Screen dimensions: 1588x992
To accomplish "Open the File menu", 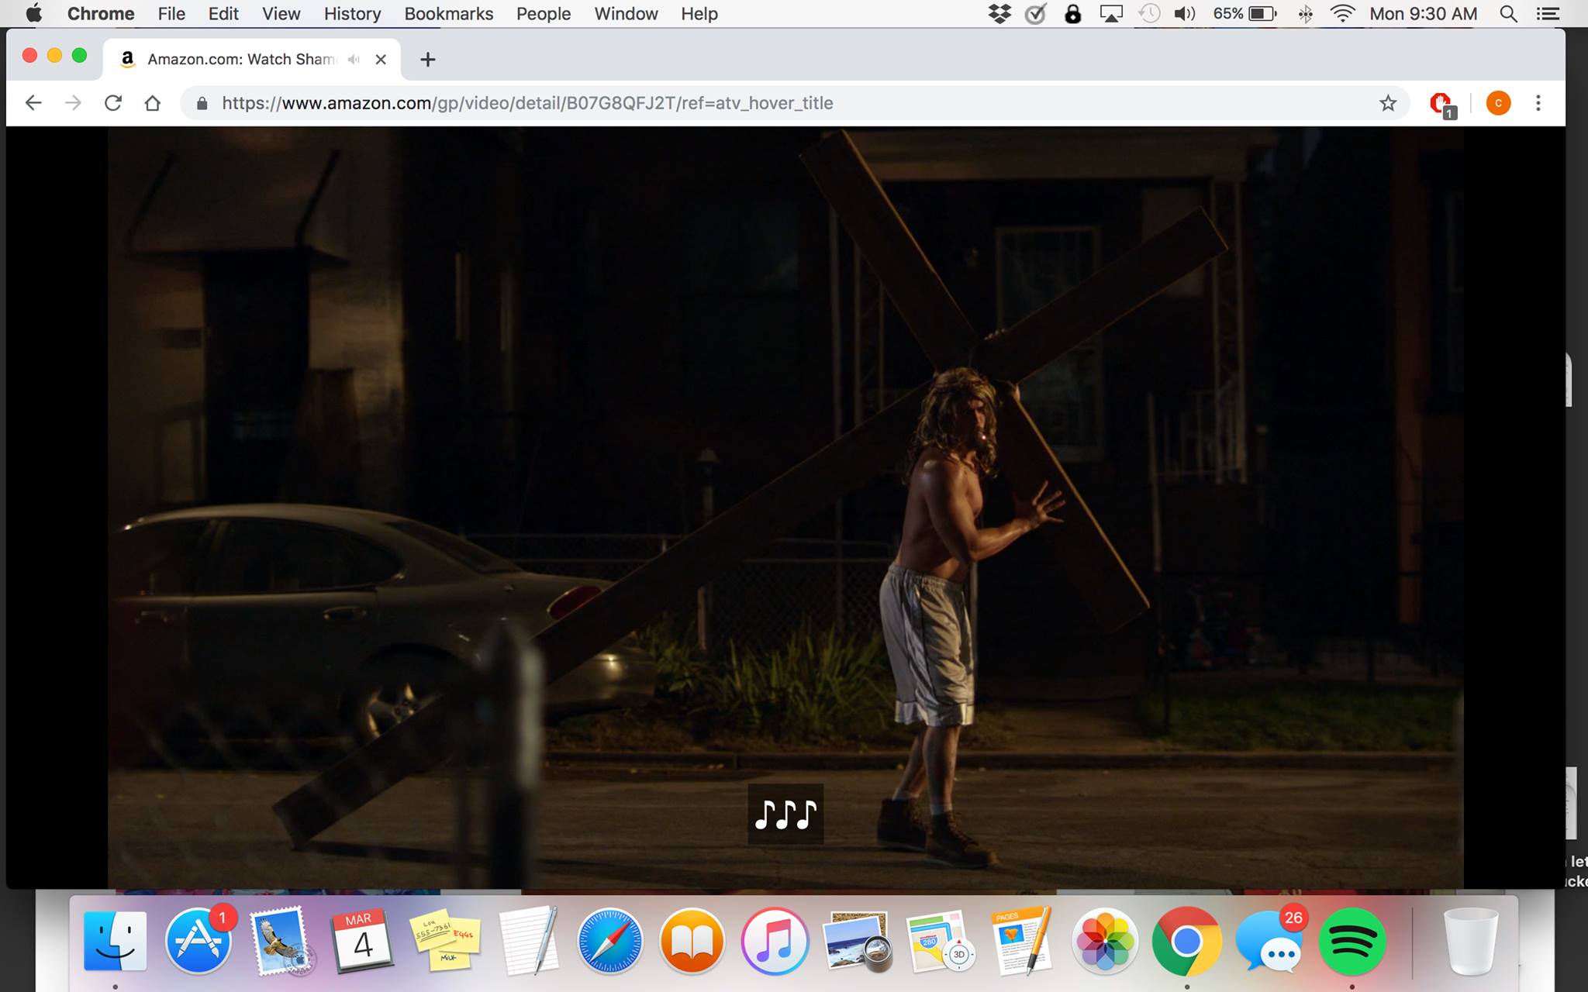I will click(171, 14).
